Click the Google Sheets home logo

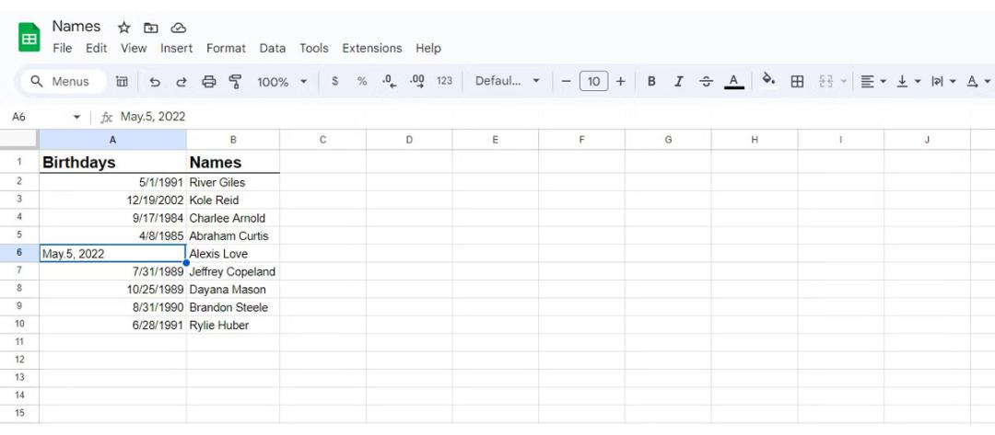(x=29, y=38)
